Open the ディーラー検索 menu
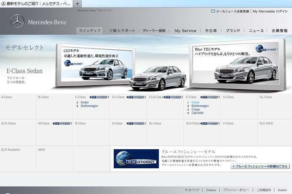The image size is (292, 194). coord(154,31)
